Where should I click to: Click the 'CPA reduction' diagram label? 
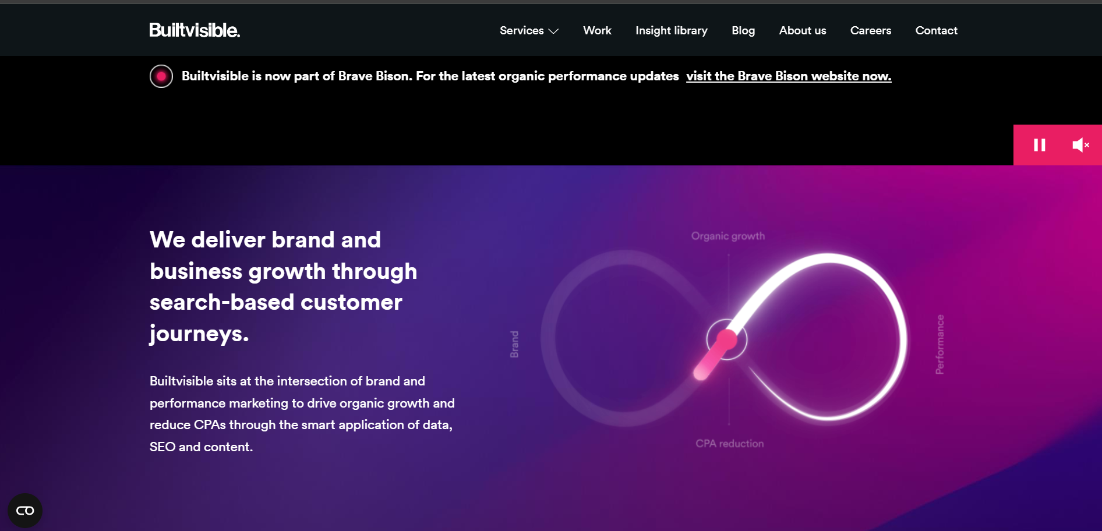[x=730, y=444]
